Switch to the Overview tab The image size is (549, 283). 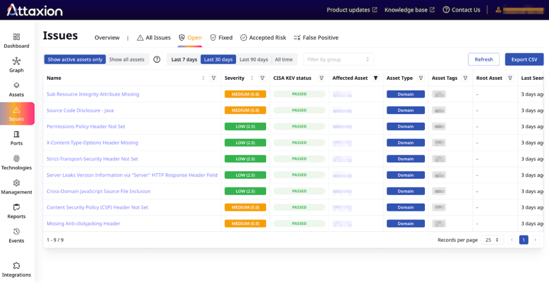pos(107,38)
